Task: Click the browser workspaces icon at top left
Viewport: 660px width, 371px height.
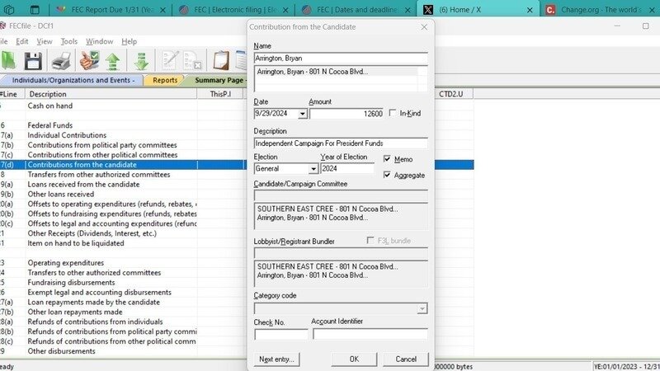Action: (x=9, y=9)
